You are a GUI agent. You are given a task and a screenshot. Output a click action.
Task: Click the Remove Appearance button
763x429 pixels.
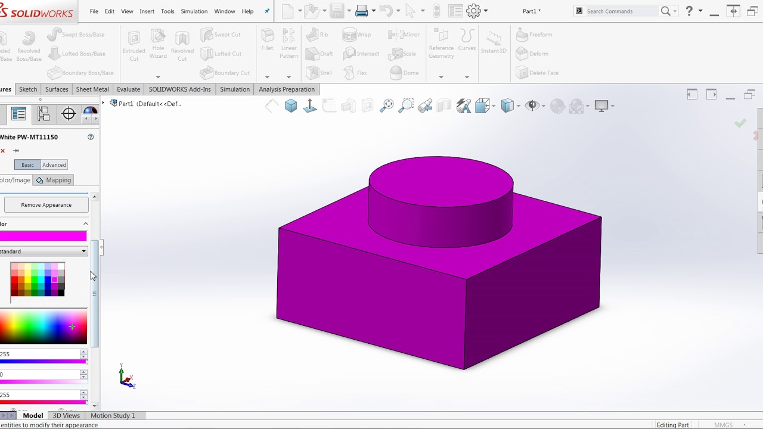pos(46,205)
